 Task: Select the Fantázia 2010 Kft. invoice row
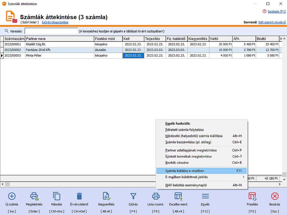pyautogui.click(x=59, y=50)
